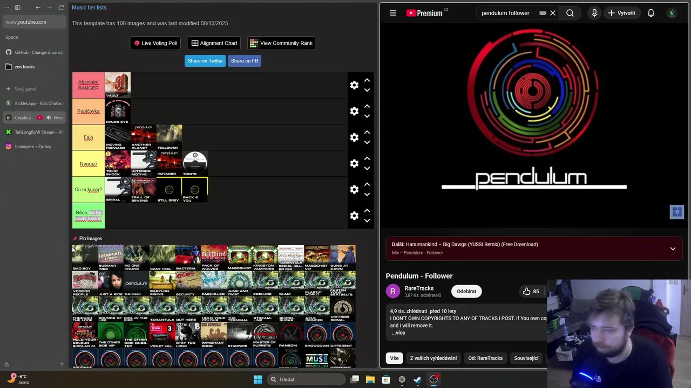Expand video description with '...více'
Screen dimensions: 691x388
[398, 332]
